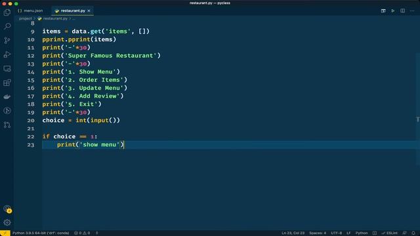Click the layout icon left of ESLint in the status bar
The width and height of the screenshot is (420, 236).
click(x=375, y=233)
